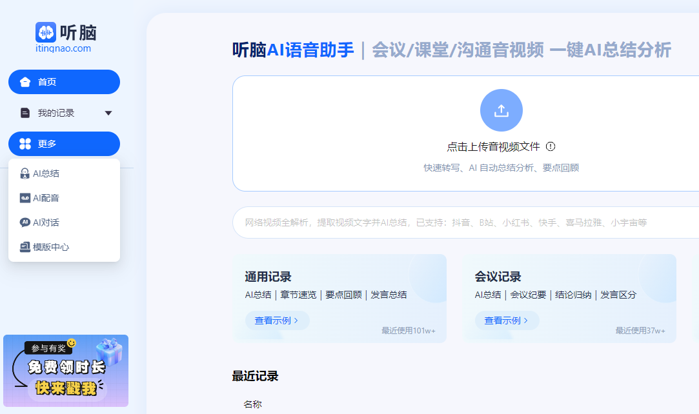699x414 pixels.
Task: Click the AI对话 chat bubble icon
Action: (x=25, y=222)
